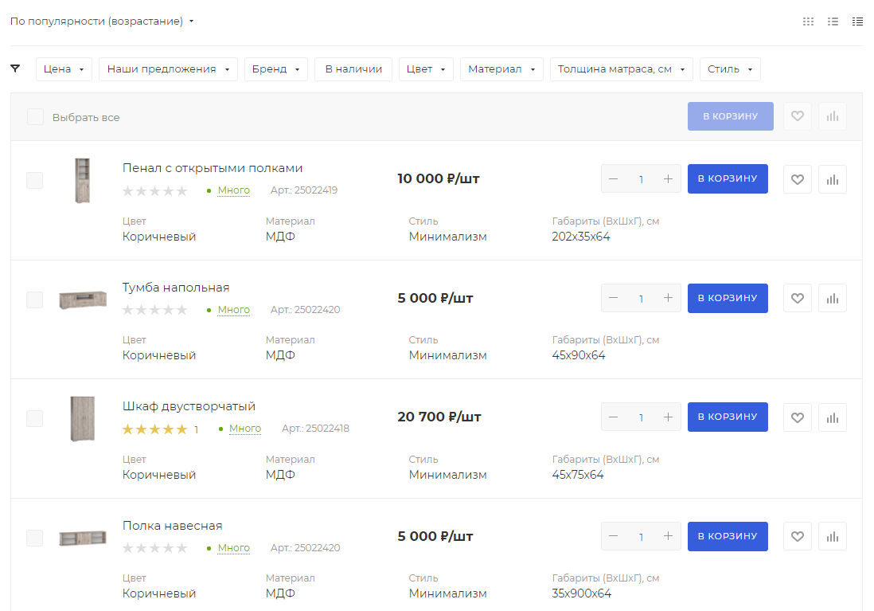Open the Толщина матраса filter dropdown
This screenshot has height=611, width=874.
point(622,69)
